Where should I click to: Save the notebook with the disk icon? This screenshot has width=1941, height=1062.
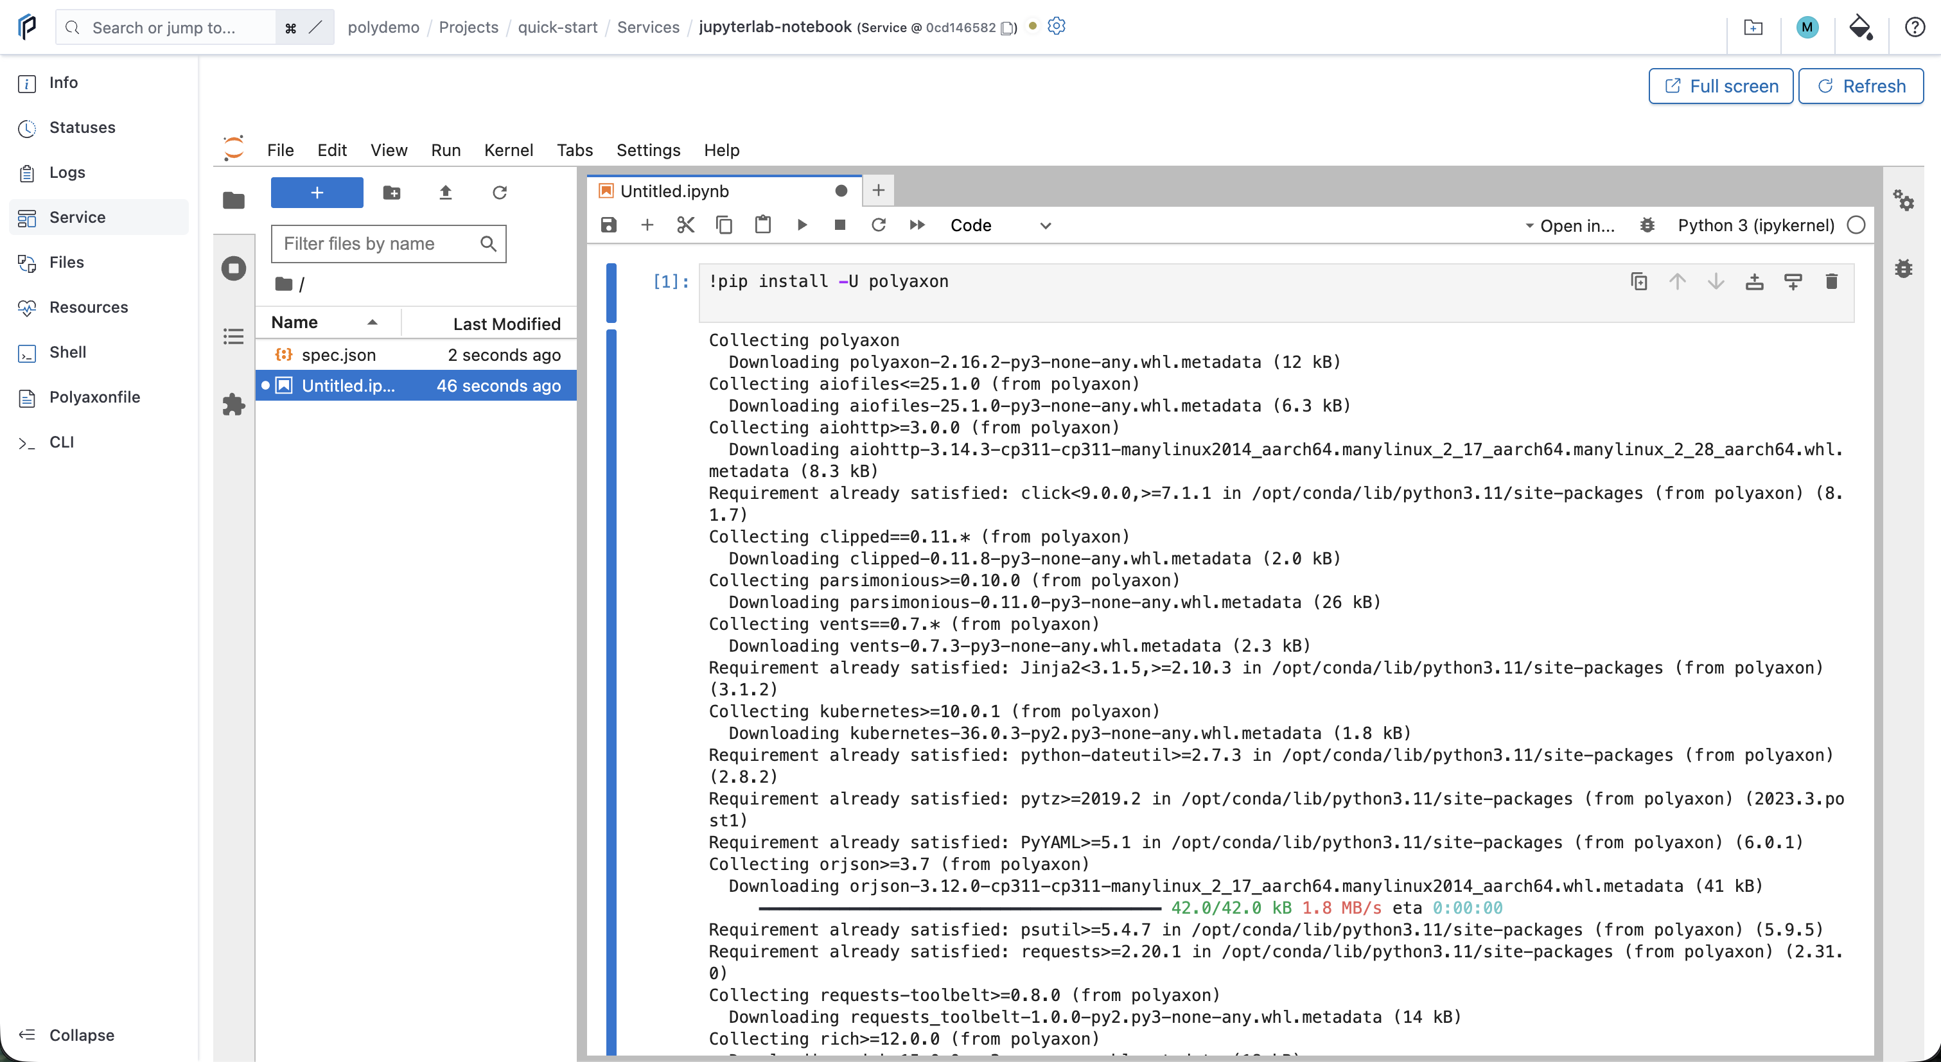tap(608, 225)
